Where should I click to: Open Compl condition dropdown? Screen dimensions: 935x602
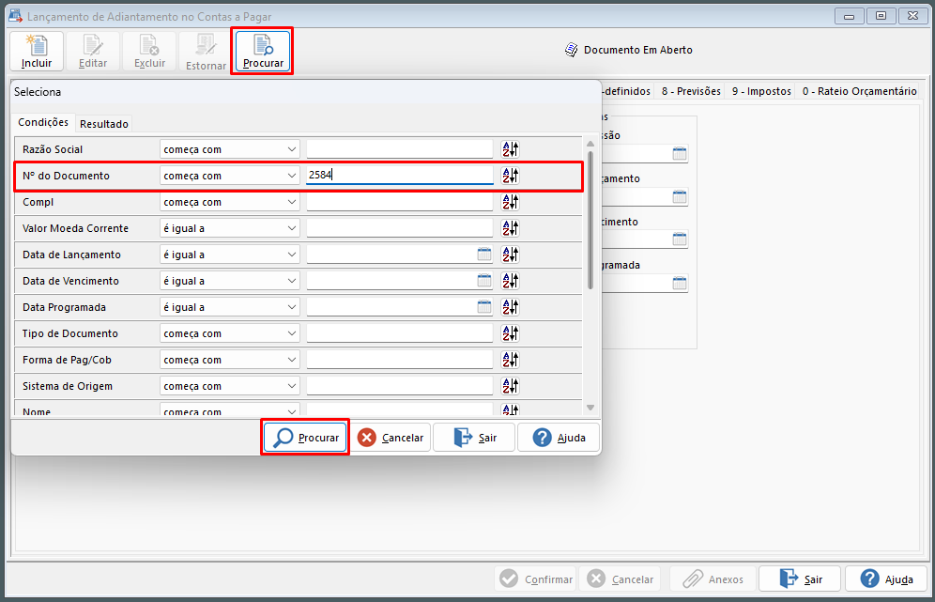tap(230, 202)
